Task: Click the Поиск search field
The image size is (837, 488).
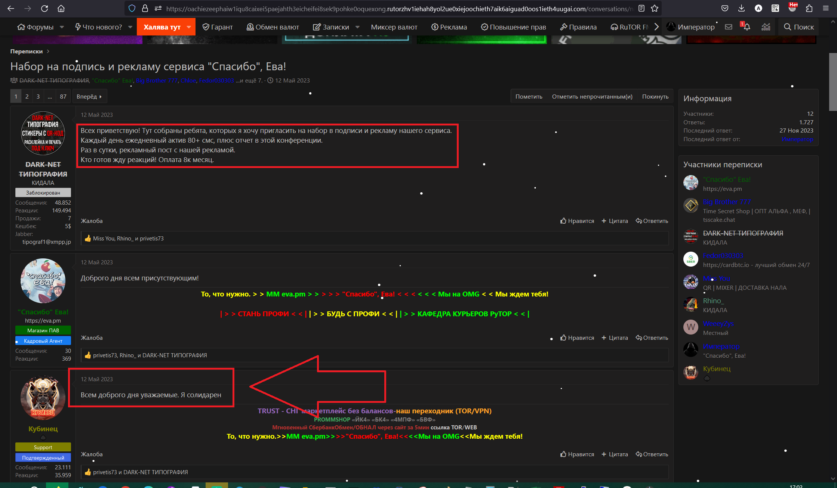Action: [x=799, y=27]
